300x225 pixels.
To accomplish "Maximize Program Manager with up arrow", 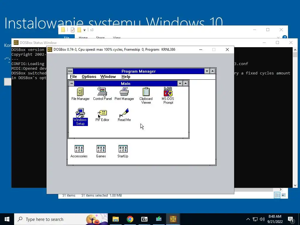I will pyautogui.click(x=212, y=71).
